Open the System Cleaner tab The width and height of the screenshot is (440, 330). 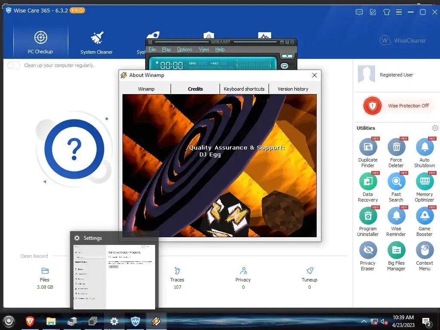pyautogui.click(x=96, y=42)
